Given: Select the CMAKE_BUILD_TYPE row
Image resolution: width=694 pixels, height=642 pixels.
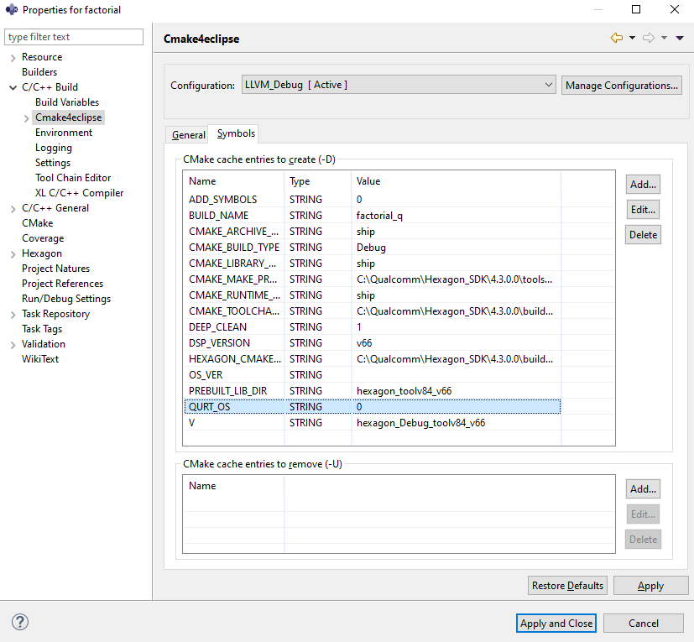Looking at the screenshot, I should point(373,247).
